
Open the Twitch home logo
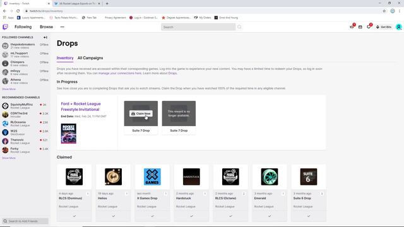tap(5, 26)
